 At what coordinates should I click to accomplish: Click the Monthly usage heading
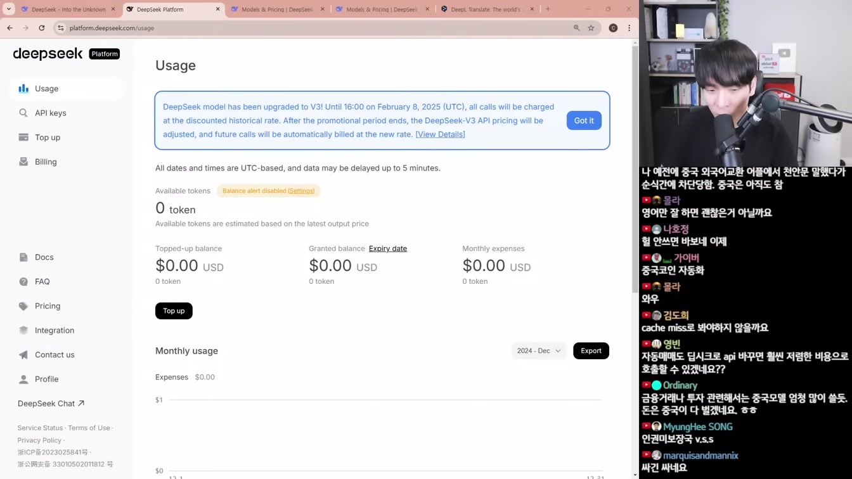(x=186, y=351)
